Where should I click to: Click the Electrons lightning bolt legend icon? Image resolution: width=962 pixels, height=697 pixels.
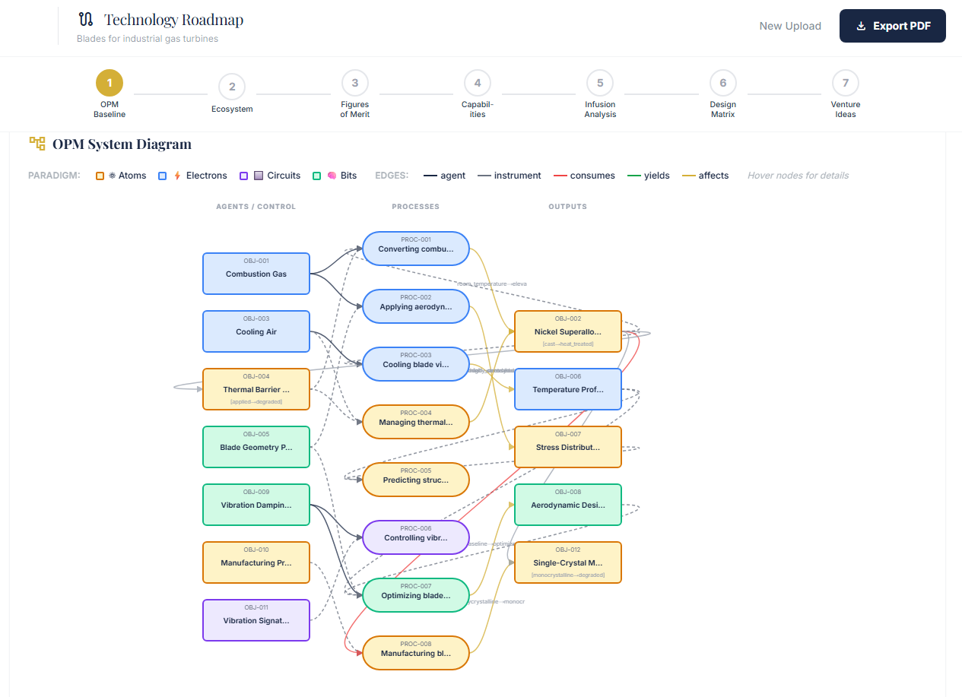click(177, 176)
